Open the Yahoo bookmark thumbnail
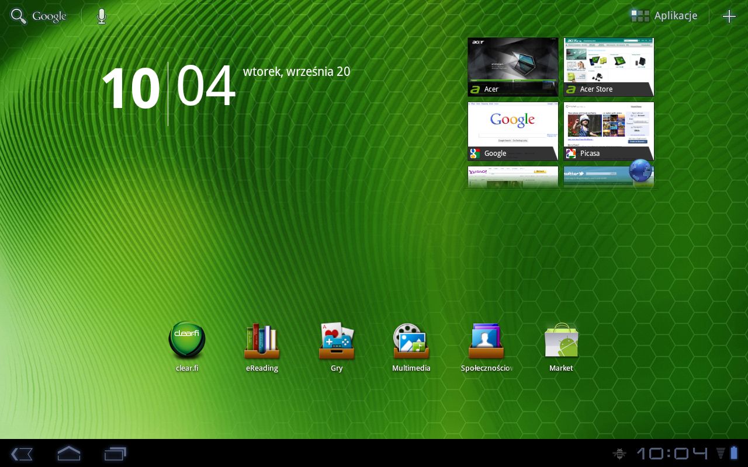Screen dimensions: 748x467 513,177
